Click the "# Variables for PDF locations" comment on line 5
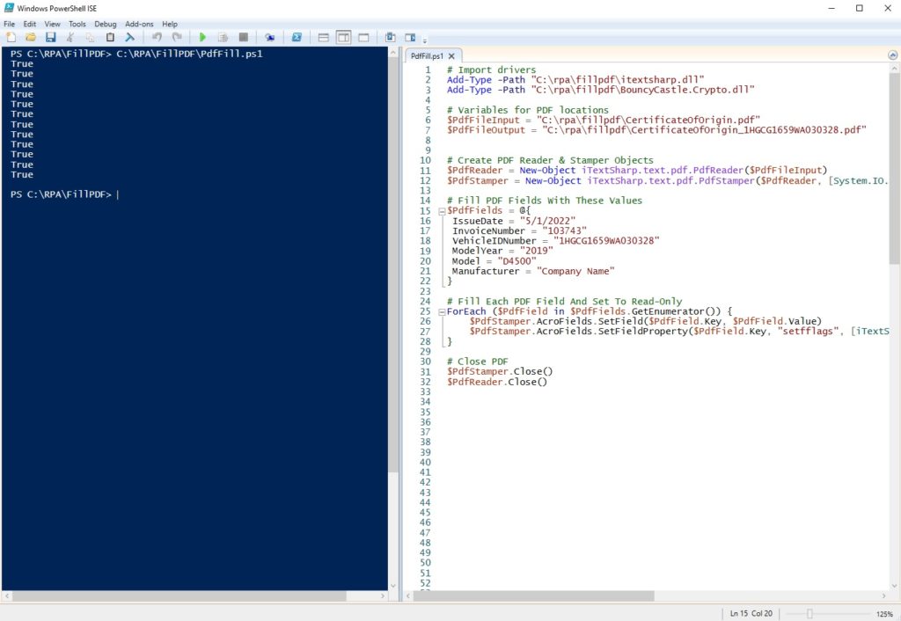This screenshot has height=621, width=901. [528, 110]
